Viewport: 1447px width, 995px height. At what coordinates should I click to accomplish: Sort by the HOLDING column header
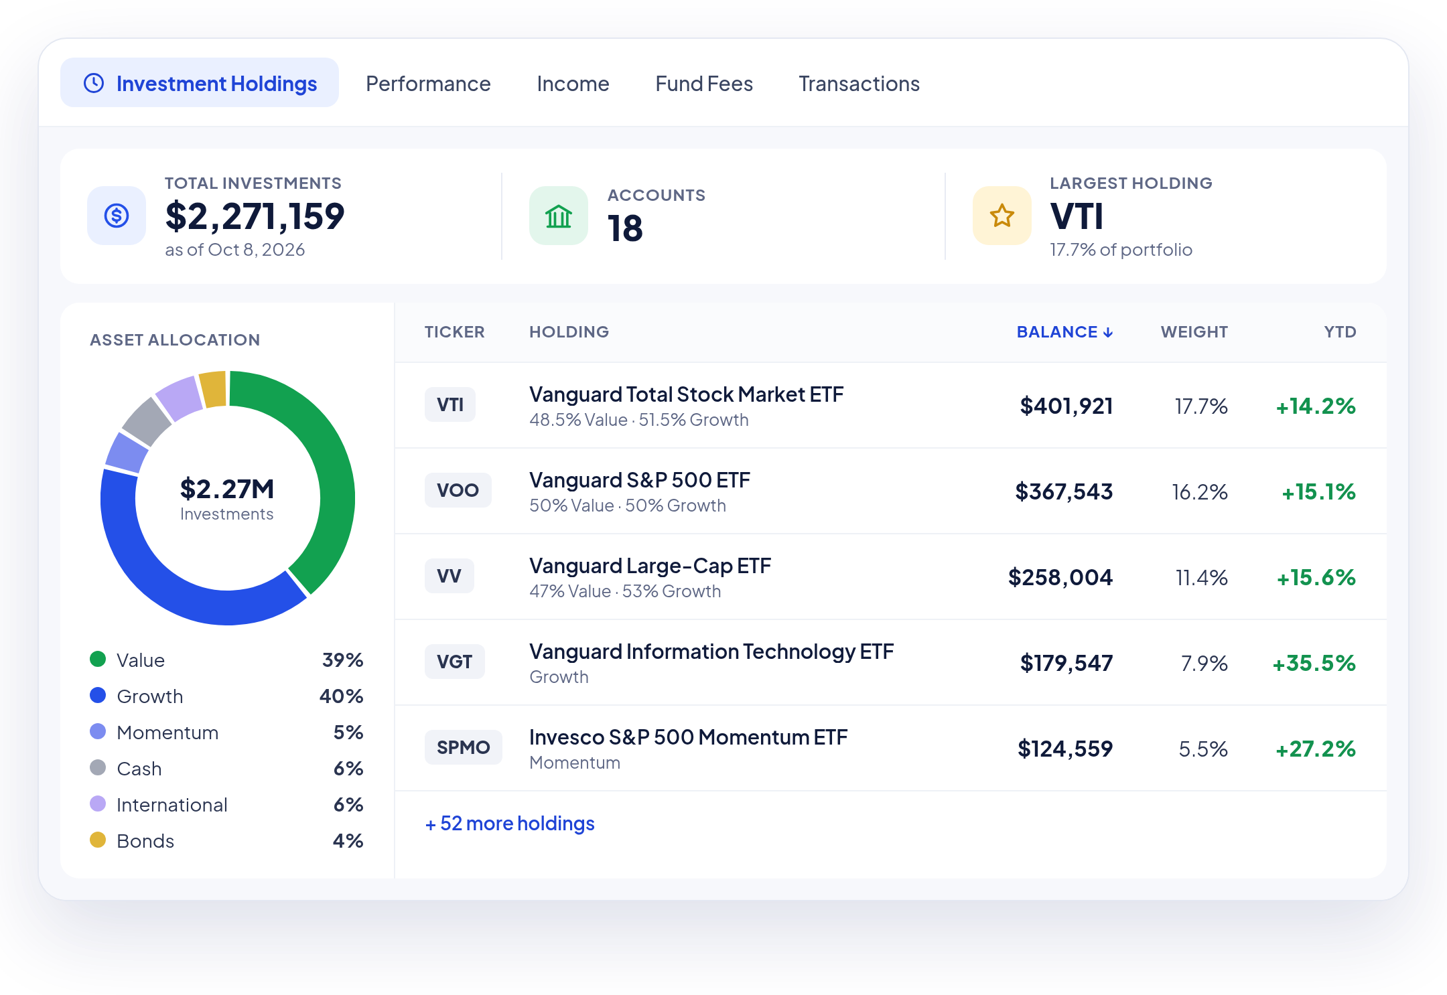pos(569,332)
